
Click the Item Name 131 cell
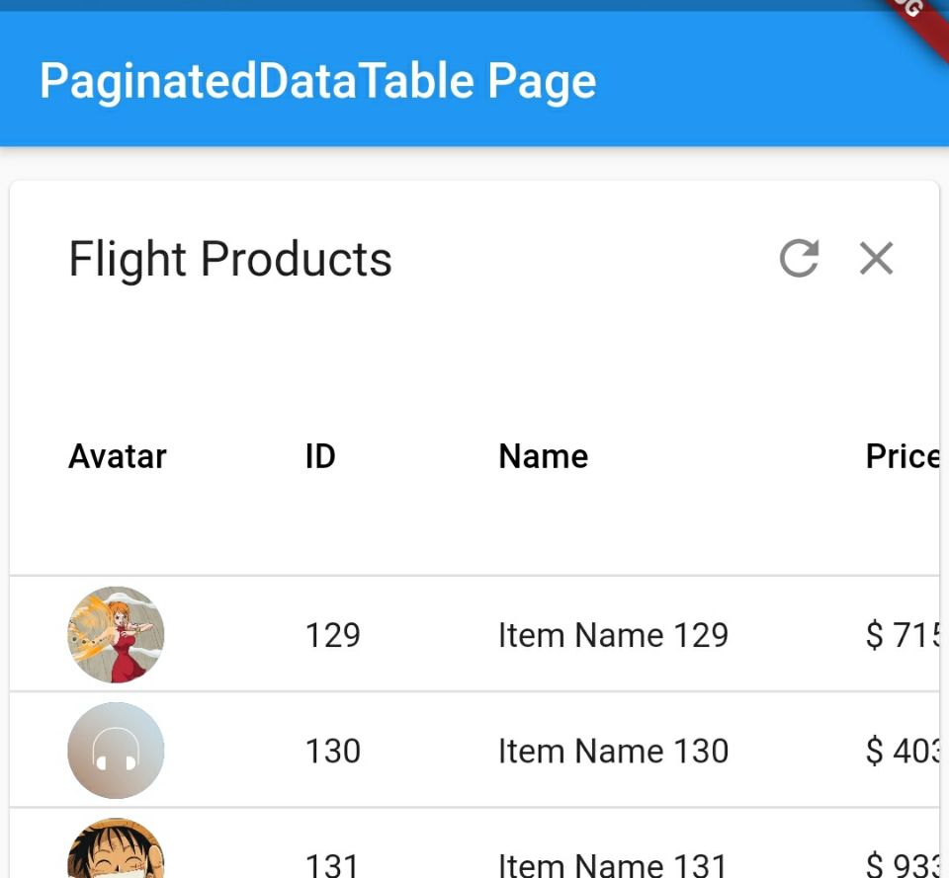613,865
